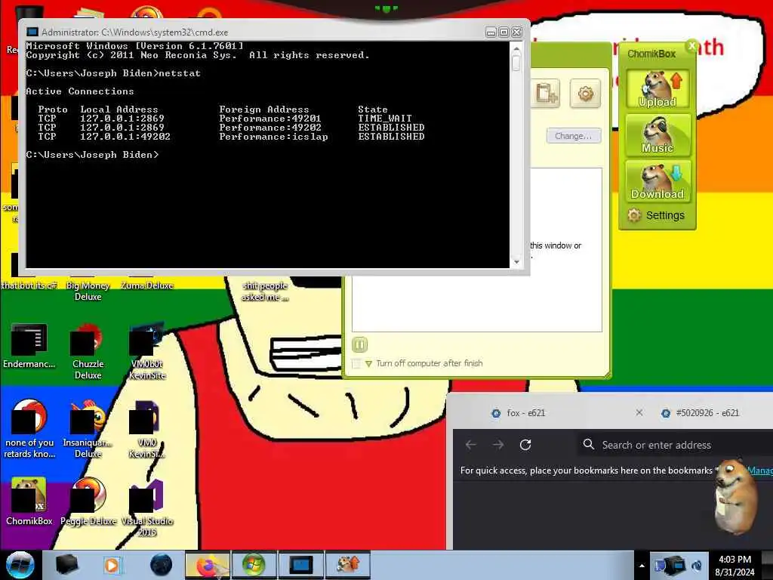
Task: Click the taskbar clock showing 4:03 PM
Action: [735, 566]
